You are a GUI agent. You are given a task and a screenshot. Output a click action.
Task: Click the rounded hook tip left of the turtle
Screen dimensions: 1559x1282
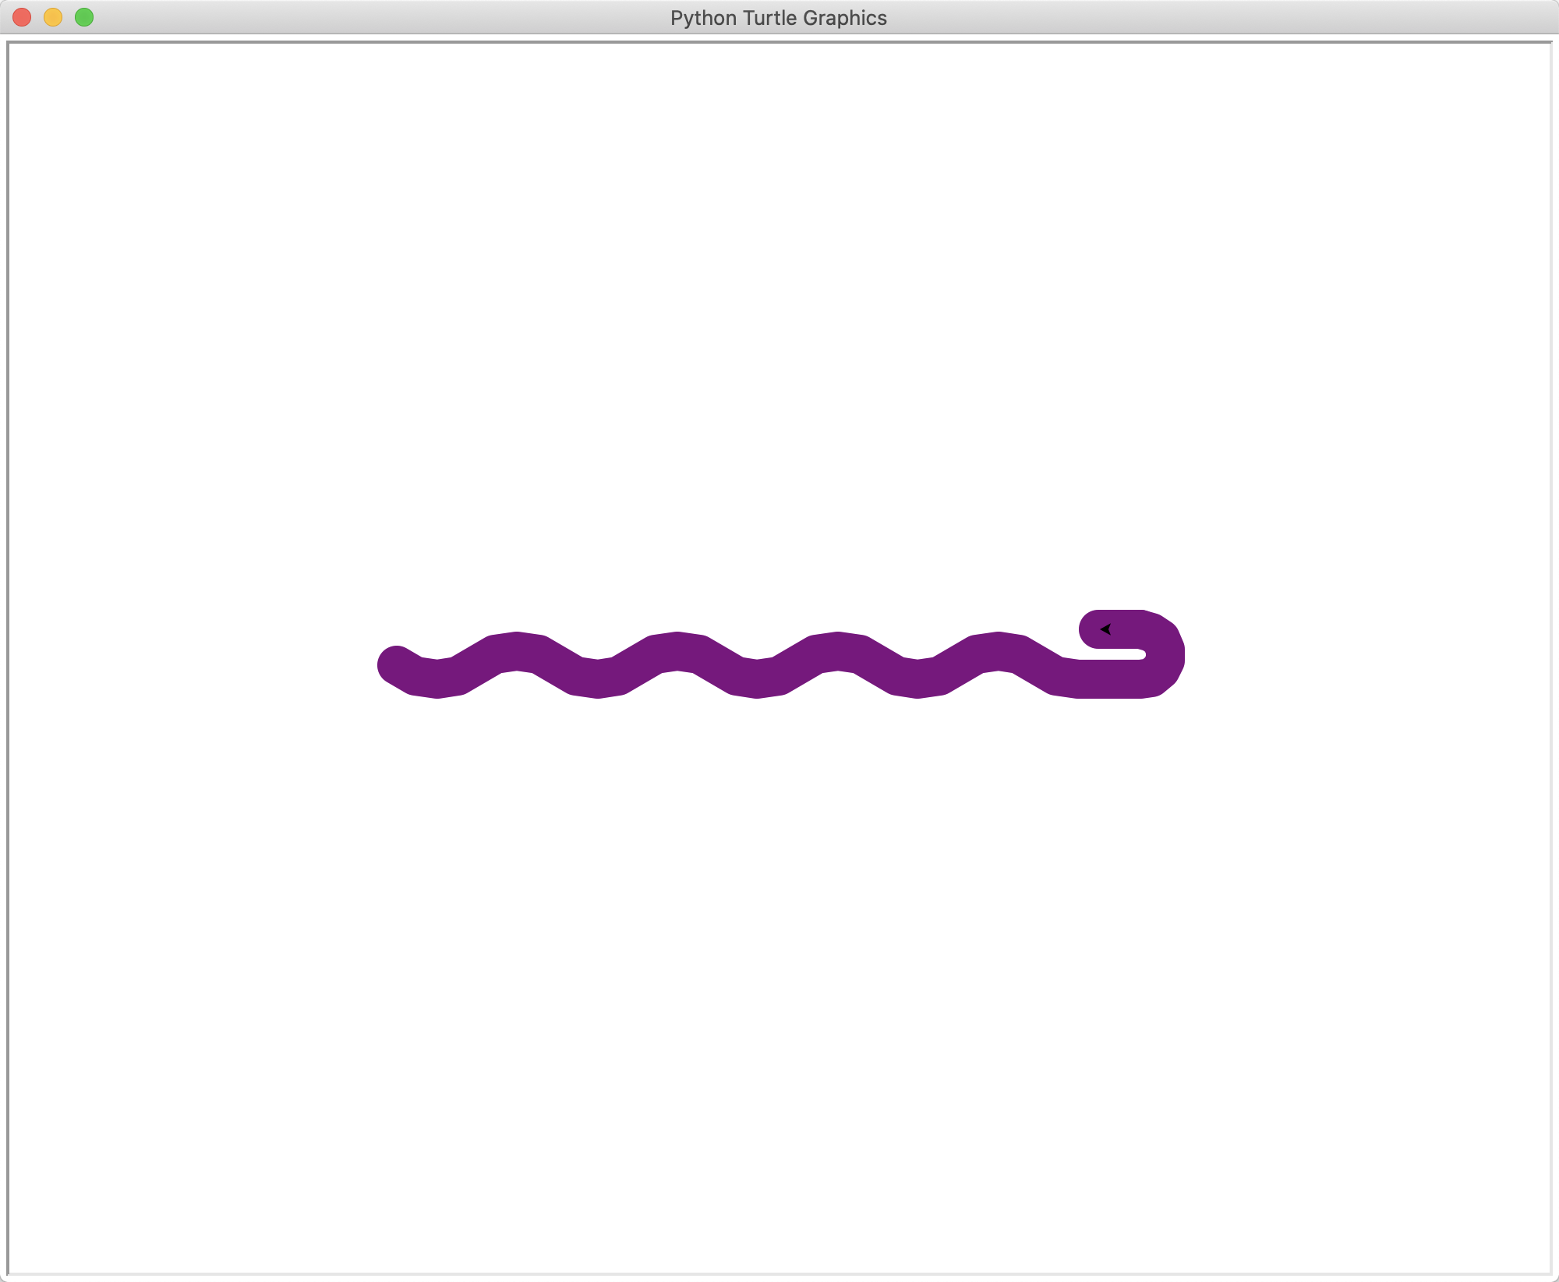coord(1091,629)
